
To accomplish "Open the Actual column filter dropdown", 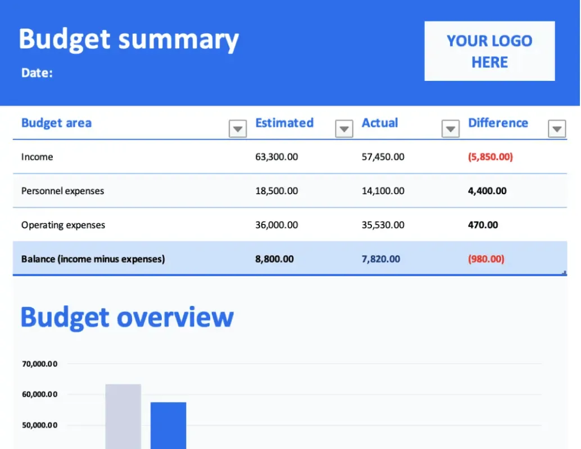I will coord(450,129).
